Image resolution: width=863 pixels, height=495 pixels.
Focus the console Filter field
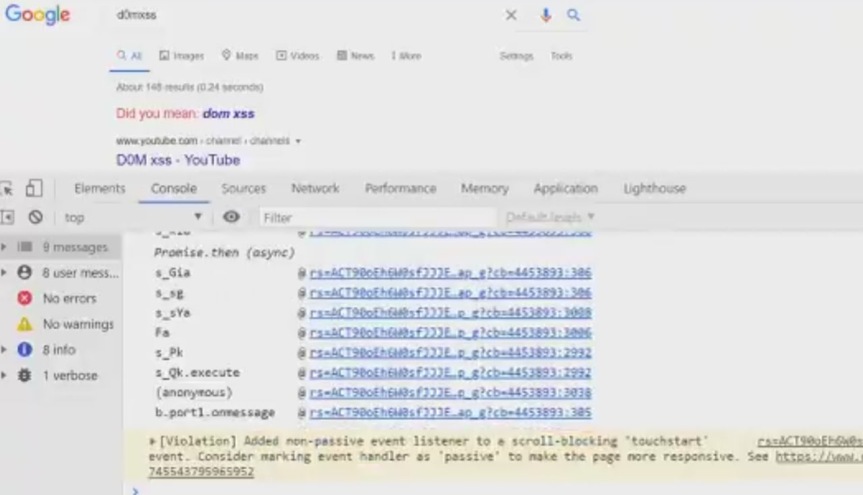[378, 217]
